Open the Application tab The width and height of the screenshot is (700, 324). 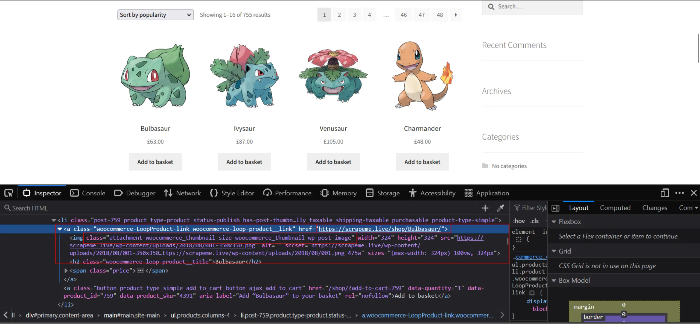(x=487, y=193)
